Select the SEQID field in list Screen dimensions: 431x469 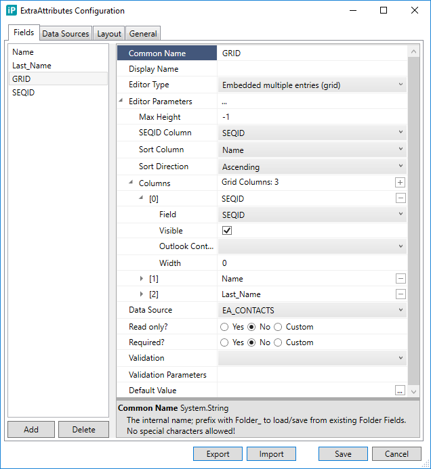(x=58, y=93)
